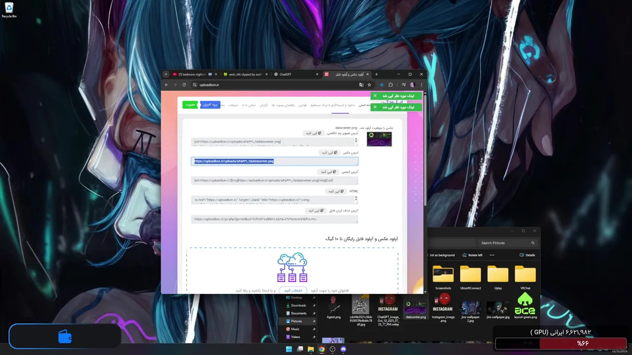632x355 pixels.
Task: Select the Uplay folder
Action: [498, 278]
